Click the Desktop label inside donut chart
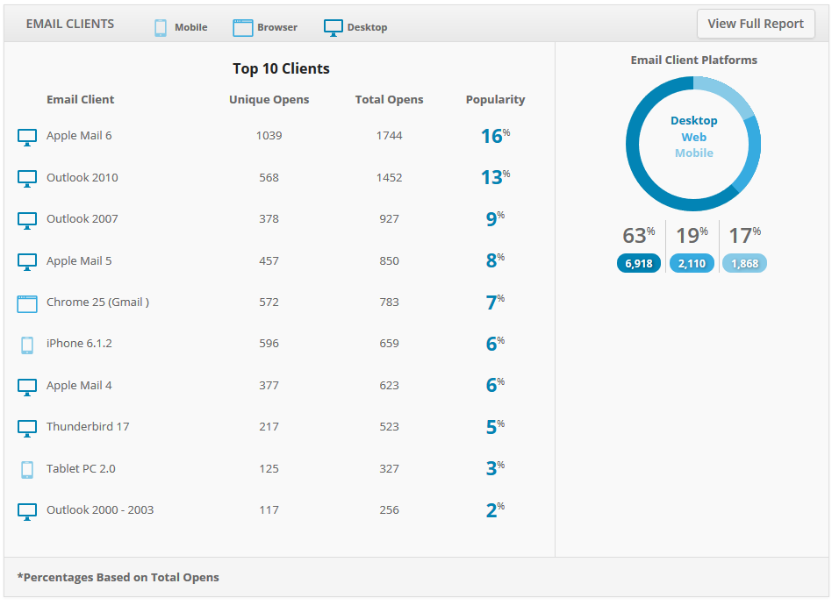 (x=693, y=121)
